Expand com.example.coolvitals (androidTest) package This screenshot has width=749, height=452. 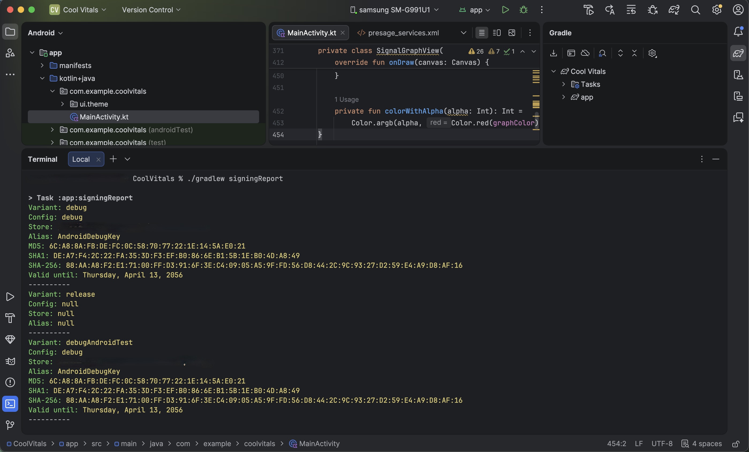pyautogui.click(x=52, y=130)
